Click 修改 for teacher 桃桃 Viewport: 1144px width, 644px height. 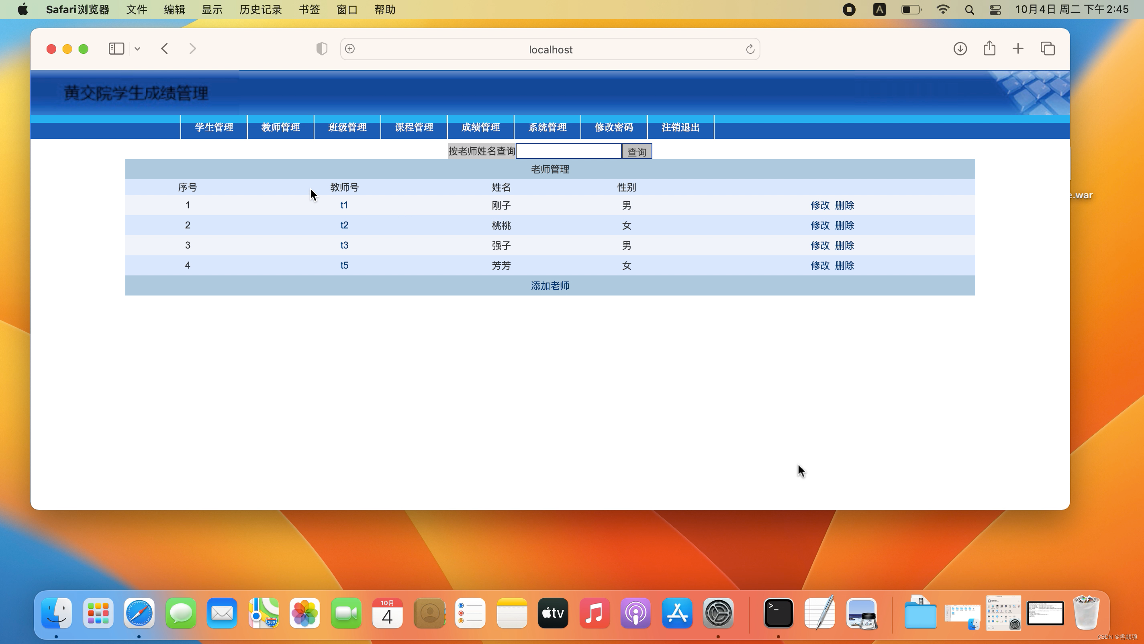pos(820,225)
